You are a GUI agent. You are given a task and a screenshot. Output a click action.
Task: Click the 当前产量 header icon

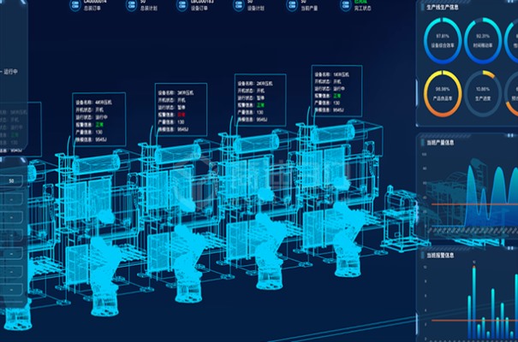(292, 5)
